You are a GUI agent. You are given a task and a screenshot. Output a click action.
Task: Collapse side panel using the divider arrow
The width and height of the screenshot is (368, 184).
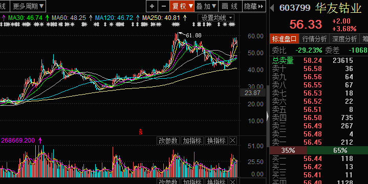tap(268, 116)
